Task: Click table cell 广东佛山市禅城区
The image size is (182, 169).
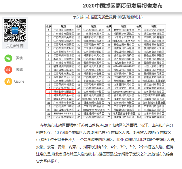Action: click(64, 63)
